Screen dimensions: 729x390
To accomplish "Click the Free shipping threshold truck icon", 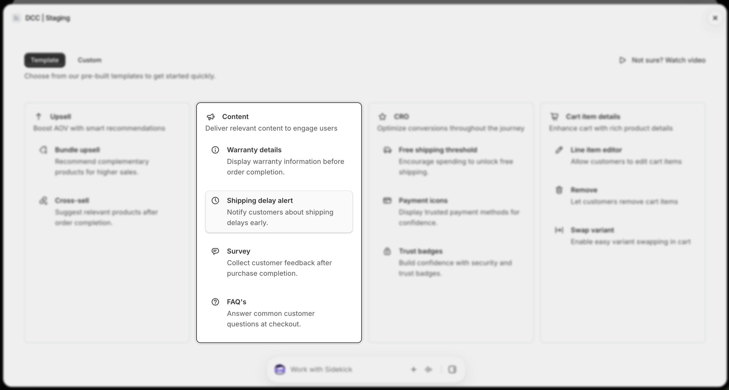I will click(388, 150).
